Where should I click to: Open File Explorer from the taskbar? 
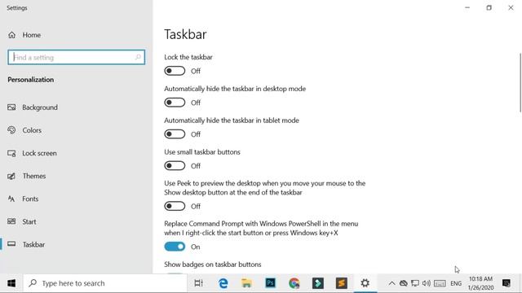246,283
